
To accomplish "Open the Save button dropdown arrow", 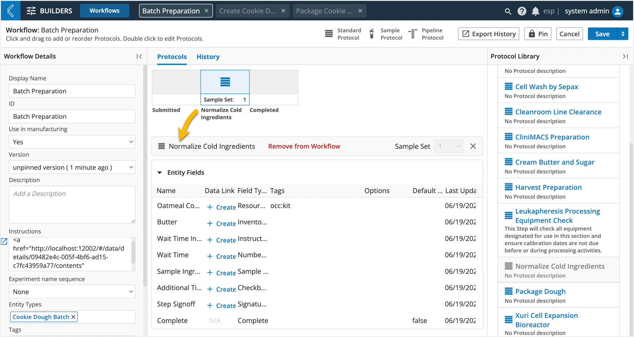I will [622, 34].
